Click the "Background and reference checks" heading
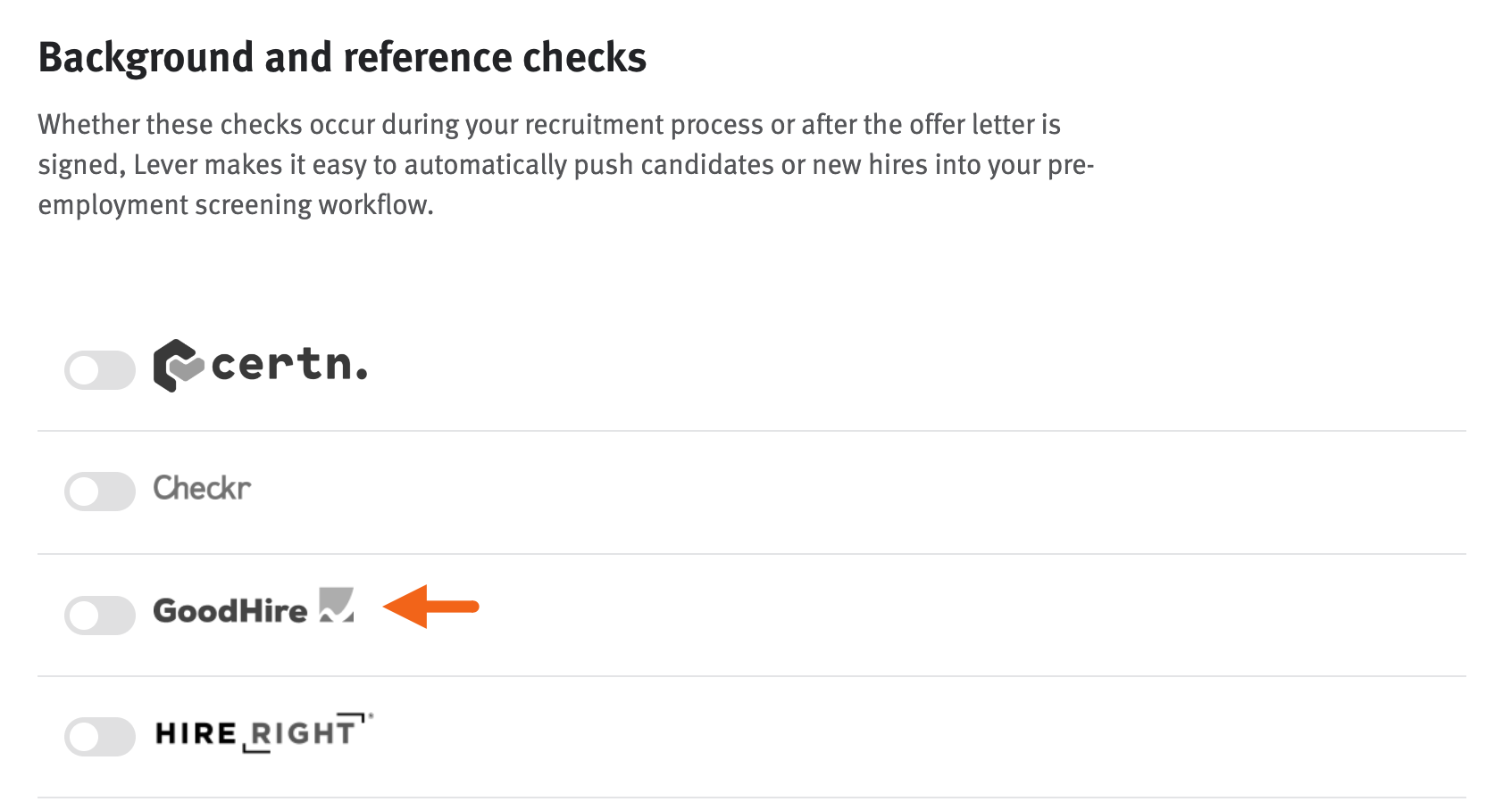Viewport: 1511px width, 810px height. (342, 58)
